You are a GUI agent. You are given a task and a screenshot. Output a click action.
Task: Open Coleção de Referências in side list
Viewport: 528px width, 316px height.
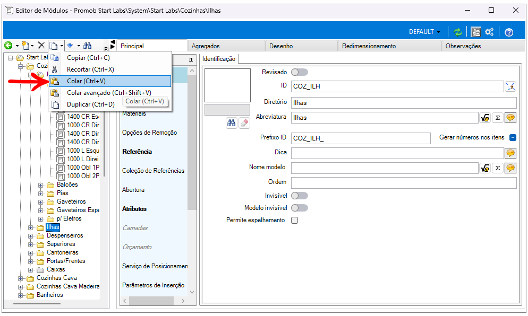coord(153,171)
